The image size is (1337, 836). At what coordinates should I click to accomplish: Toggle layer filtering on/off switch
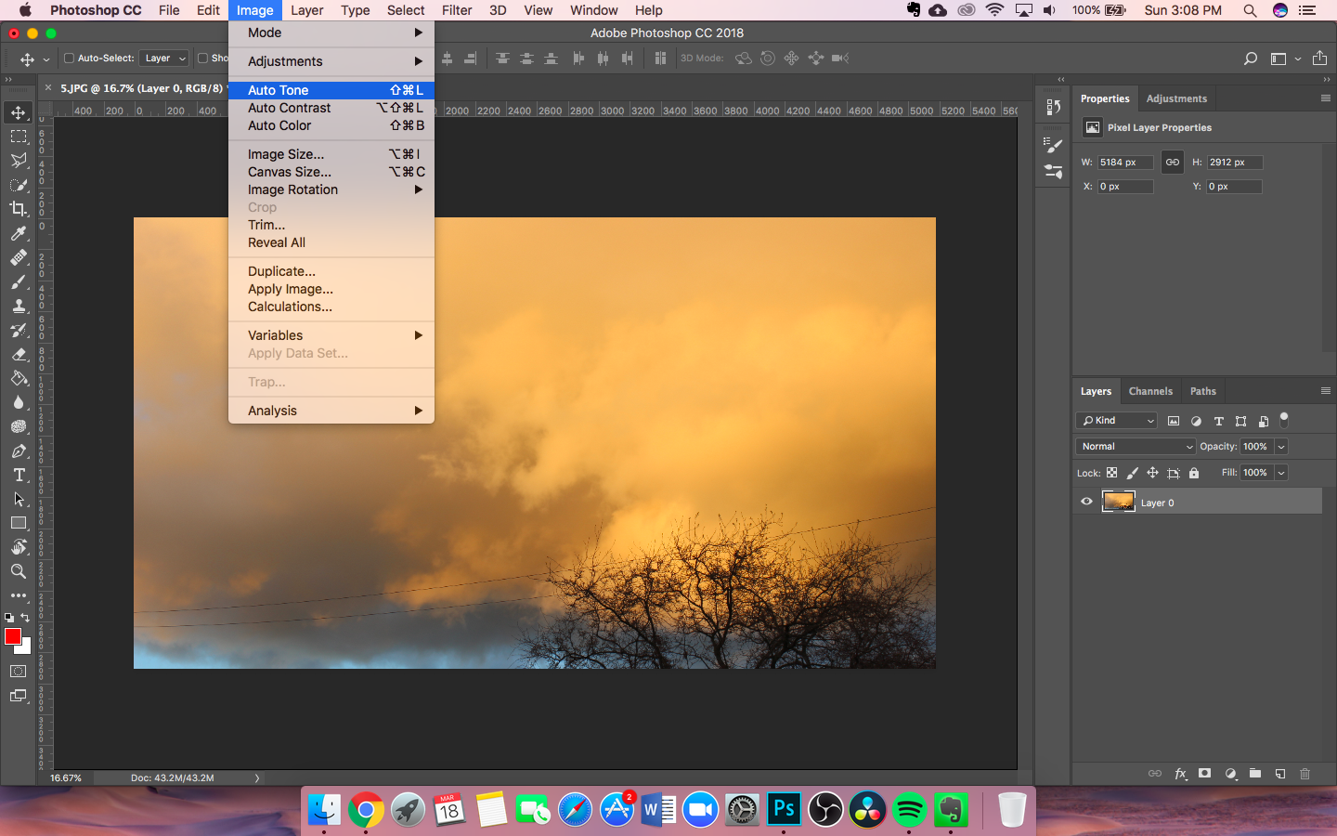(x=1284, y=420)
